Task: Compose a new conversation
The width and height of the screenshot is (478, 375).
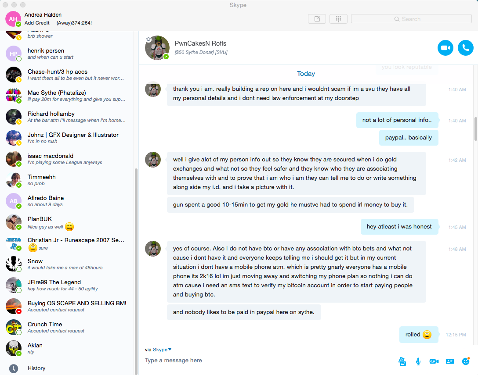Action: tap(317, 19)
